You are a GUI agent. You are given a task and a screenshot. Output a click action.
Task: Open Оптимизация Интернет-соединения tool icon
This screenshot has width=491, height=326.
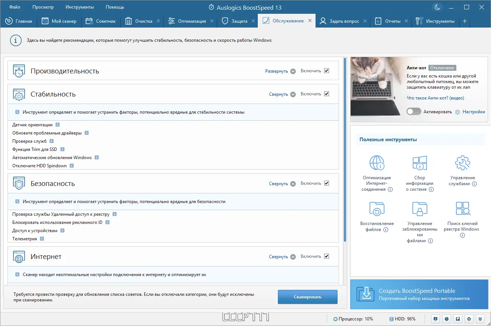pos(377,163)
